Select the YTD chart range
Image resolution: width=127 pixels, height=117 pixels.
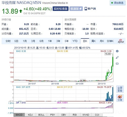click(75, 41)
